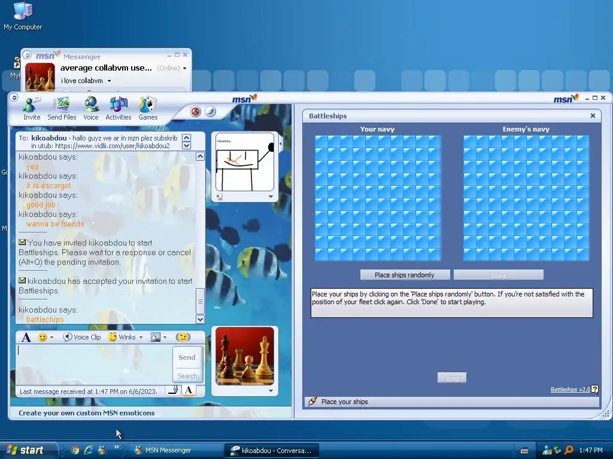
Task: Click the webcam icon under kikoabdou's picture
Action: point(220,197)
